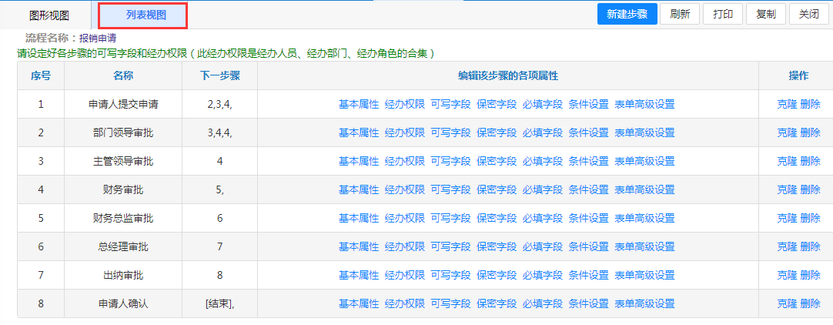Open 表单高级设置 for step 7 出纳审批
The image size is (833, 325).
[644, 276]
